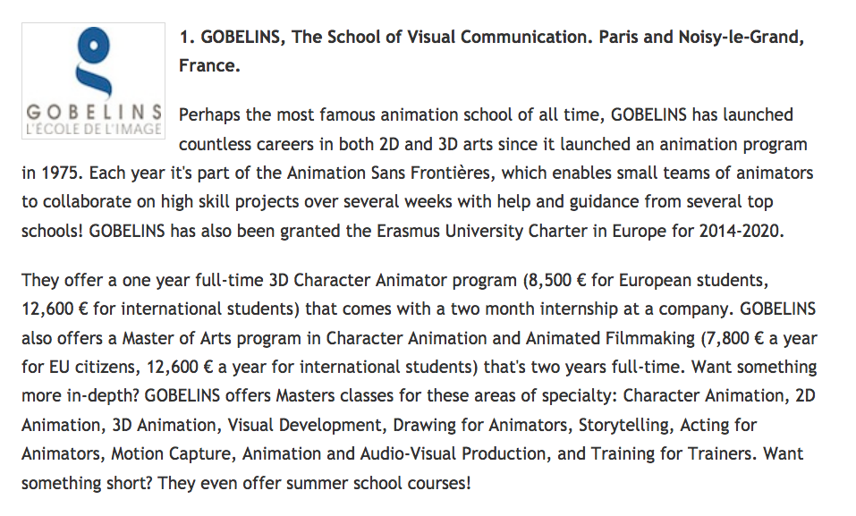Click the "L'ÉCOLE DE L'IMAGE" logo caption
Viewport: 856px width, 516px height.
point(93,128)
